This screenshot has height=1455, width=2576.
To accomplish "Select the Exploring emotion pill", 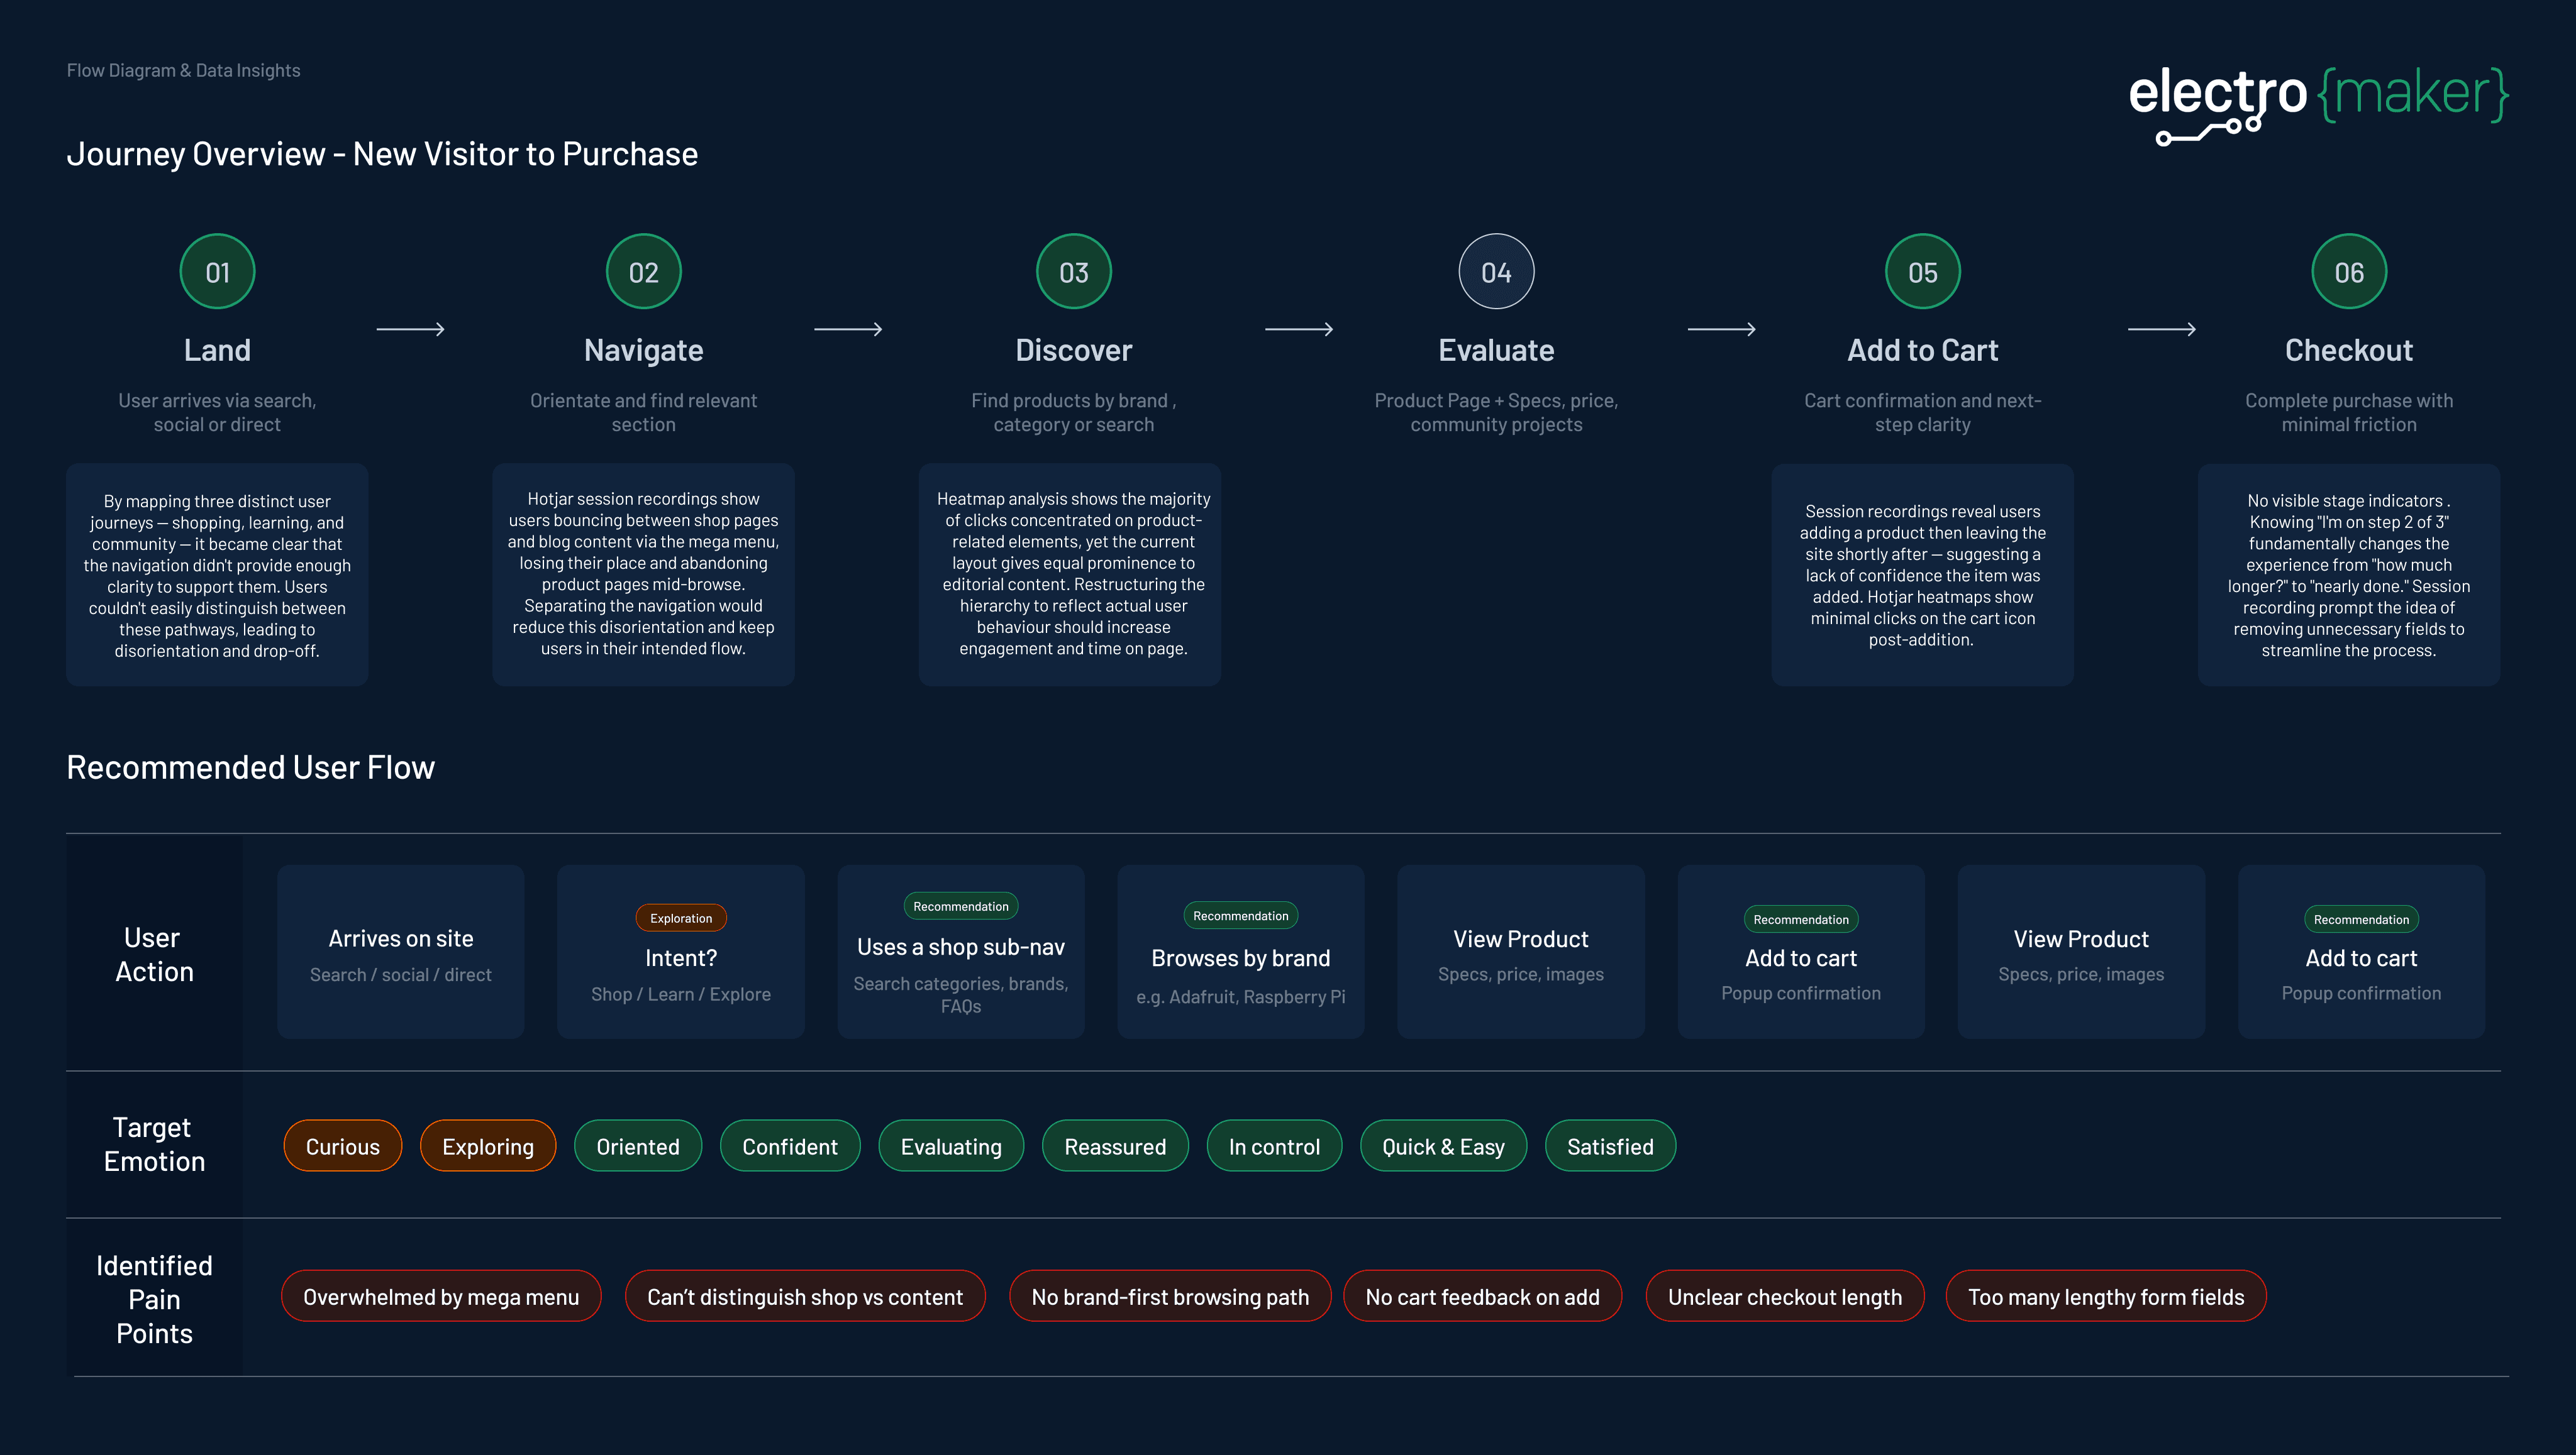I will click(x=488, y=1146).
